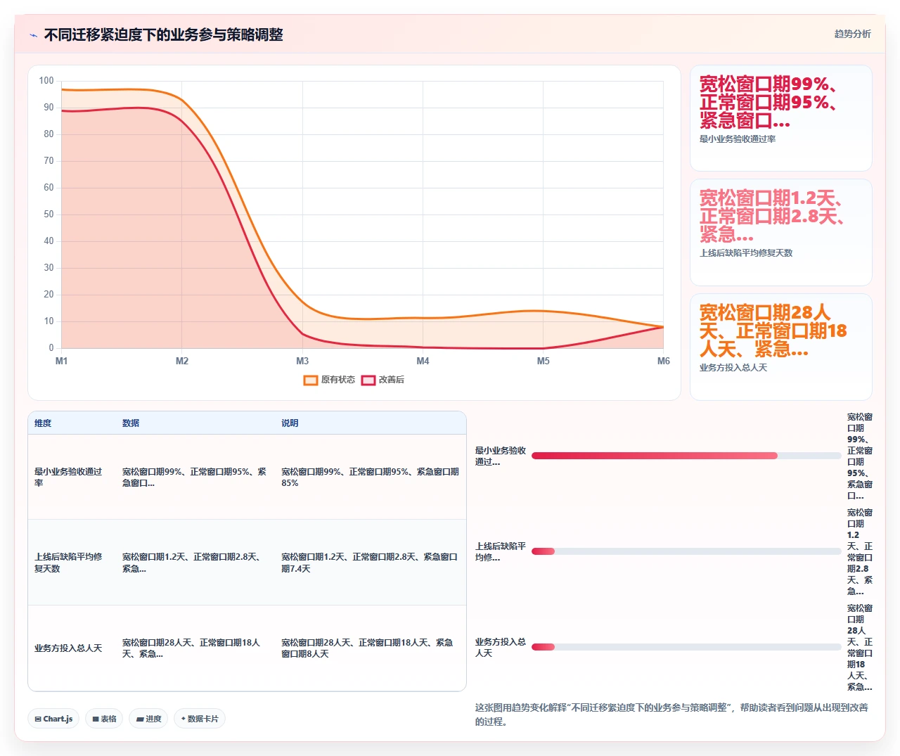Open the 业务方投入总人天 data card

781,347
